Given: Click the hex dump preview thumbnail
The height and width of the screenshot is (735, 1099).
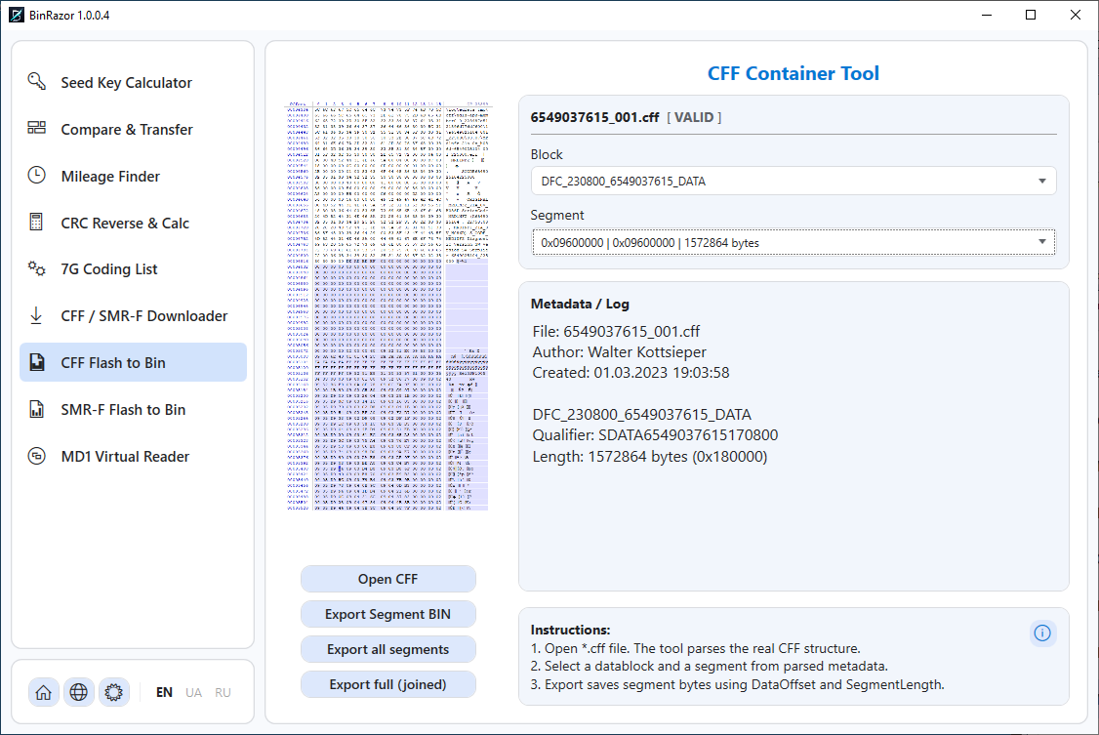Looking at the screenshot, I should coord(387,306).
